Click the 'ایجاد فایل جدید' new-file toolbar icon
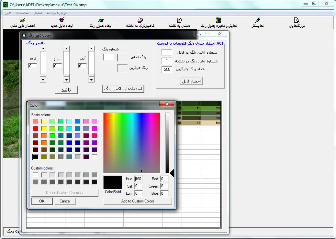The height and width of the screenshot is (239, 336). [62, 20]
